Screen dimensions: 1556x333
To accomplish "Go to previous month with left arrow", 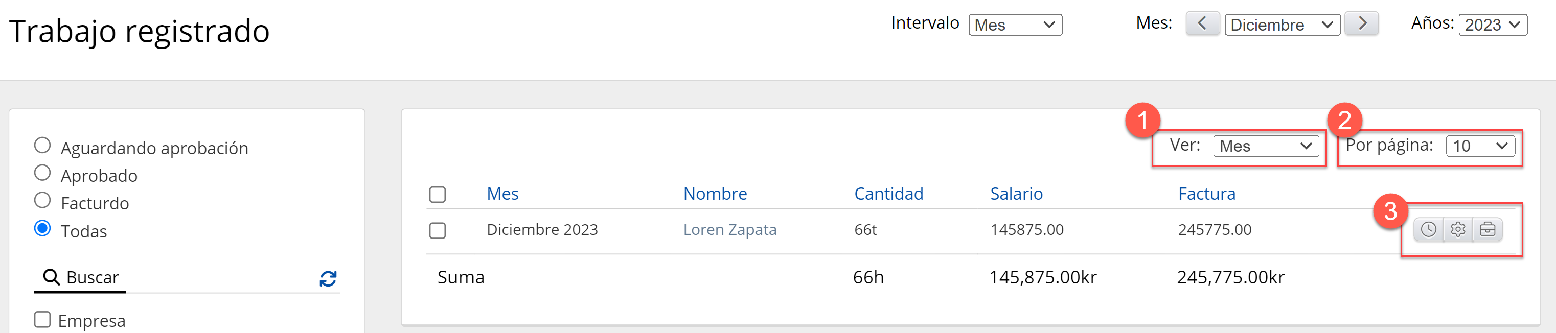I will (x=1202, y=24).
